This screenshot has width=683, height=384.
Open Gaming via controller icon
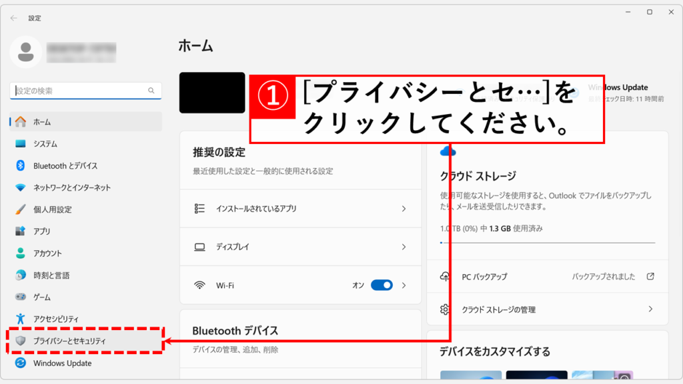[21, 297]
